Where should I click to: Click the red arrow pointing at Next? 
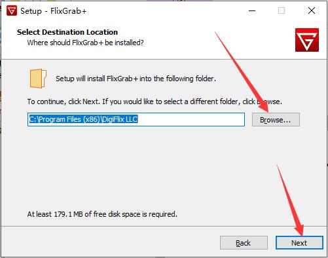291,200
